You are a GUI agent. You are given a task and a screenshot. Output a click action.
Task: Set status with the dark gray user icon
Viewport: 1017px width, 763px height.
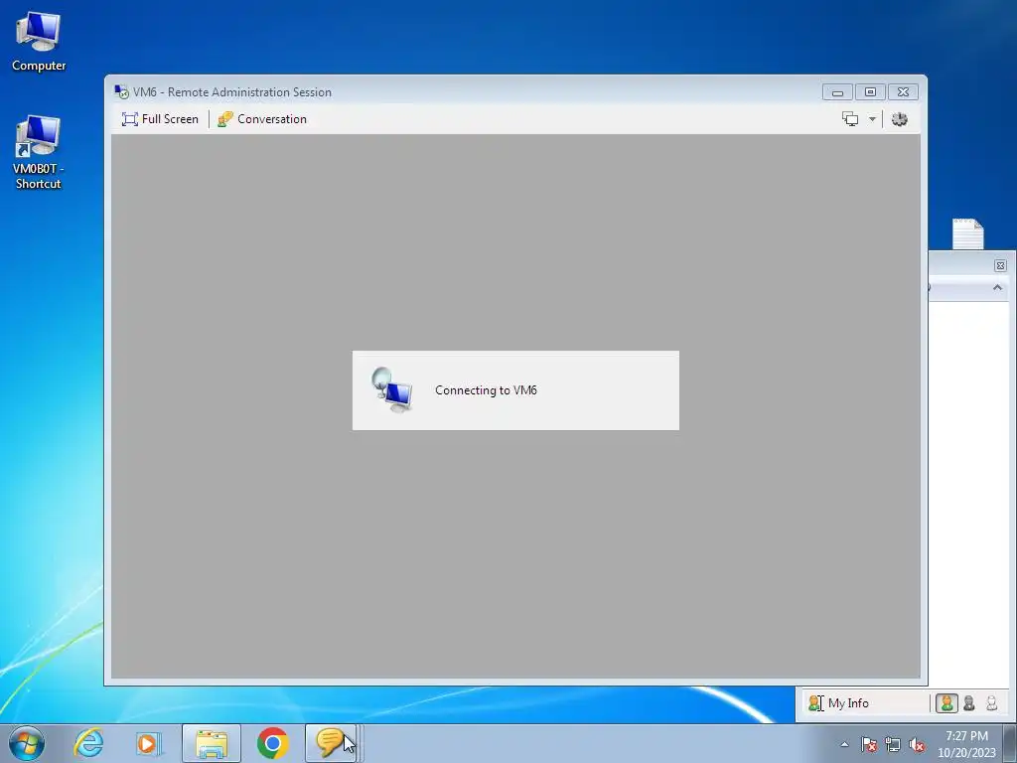969,702
